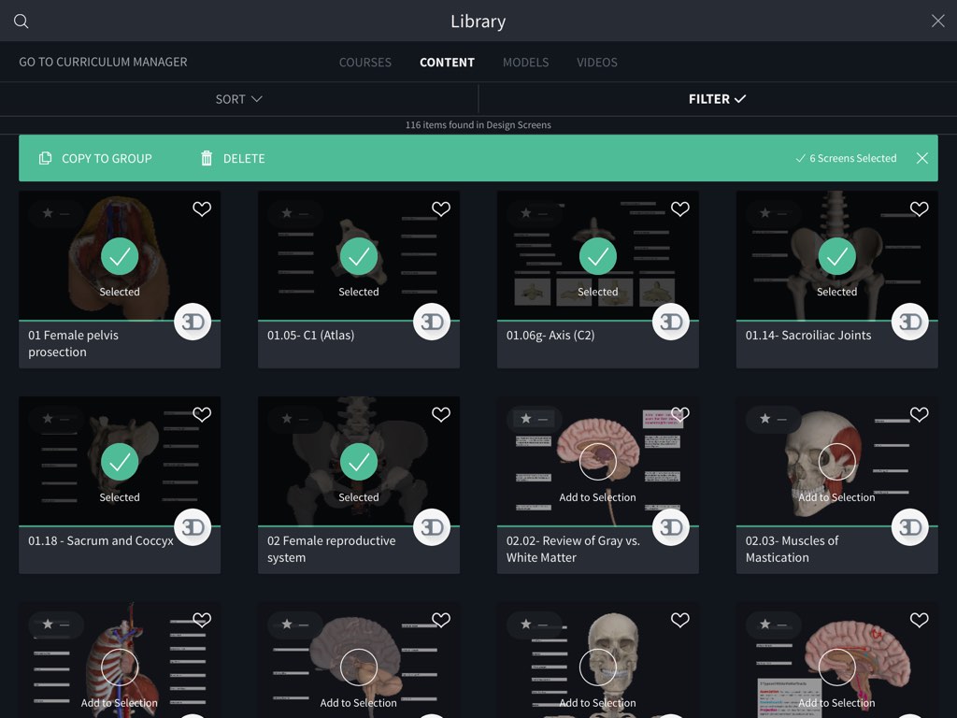Open star rating on rib cage screen
This screenshot has width=957, height=718.
click(56, 625)
